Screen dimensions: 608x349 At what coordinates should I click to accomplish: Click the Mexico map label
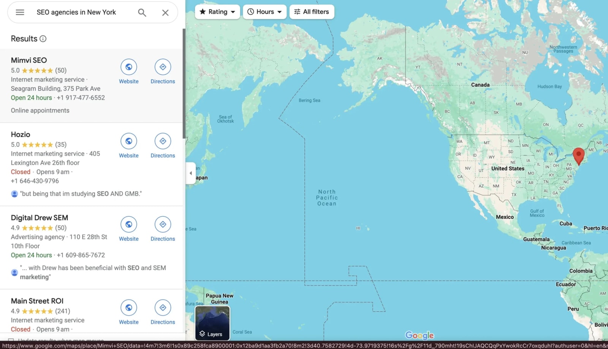click(x=505, y=217)
